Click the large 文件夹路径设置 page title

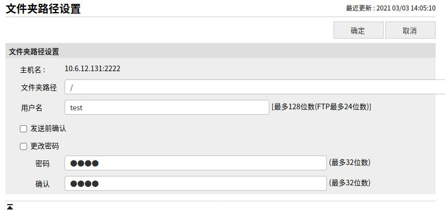43,8
